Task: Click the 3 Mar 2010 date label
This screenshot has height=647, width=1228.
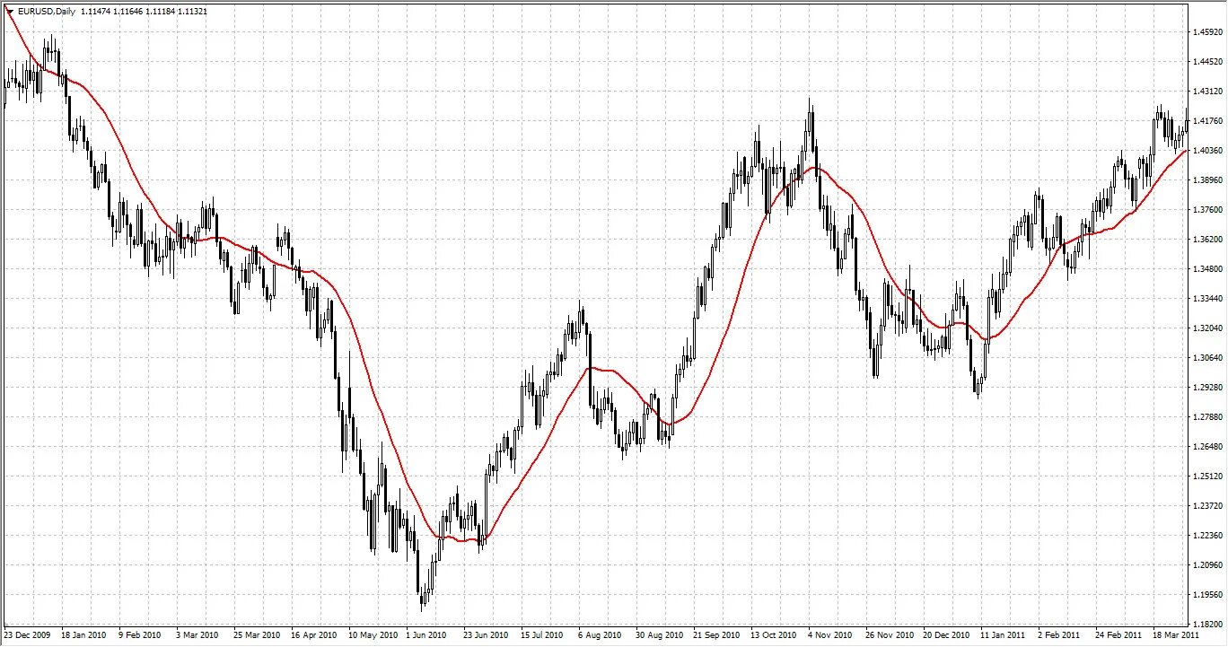Action: pyautogui.click(x=197, y=635)
